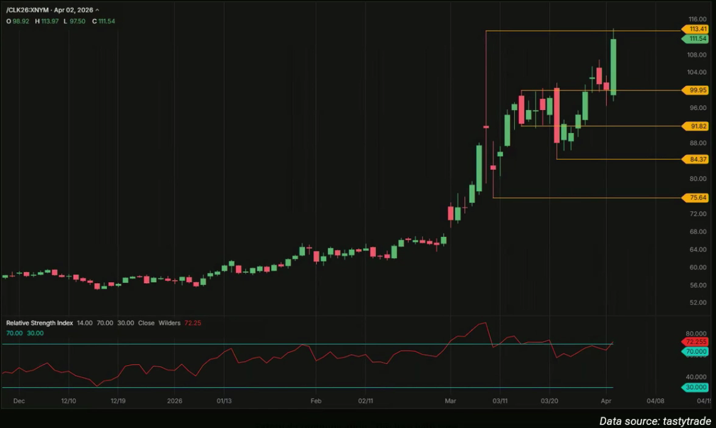Click the 64.00 price axis label

(697, 249)
